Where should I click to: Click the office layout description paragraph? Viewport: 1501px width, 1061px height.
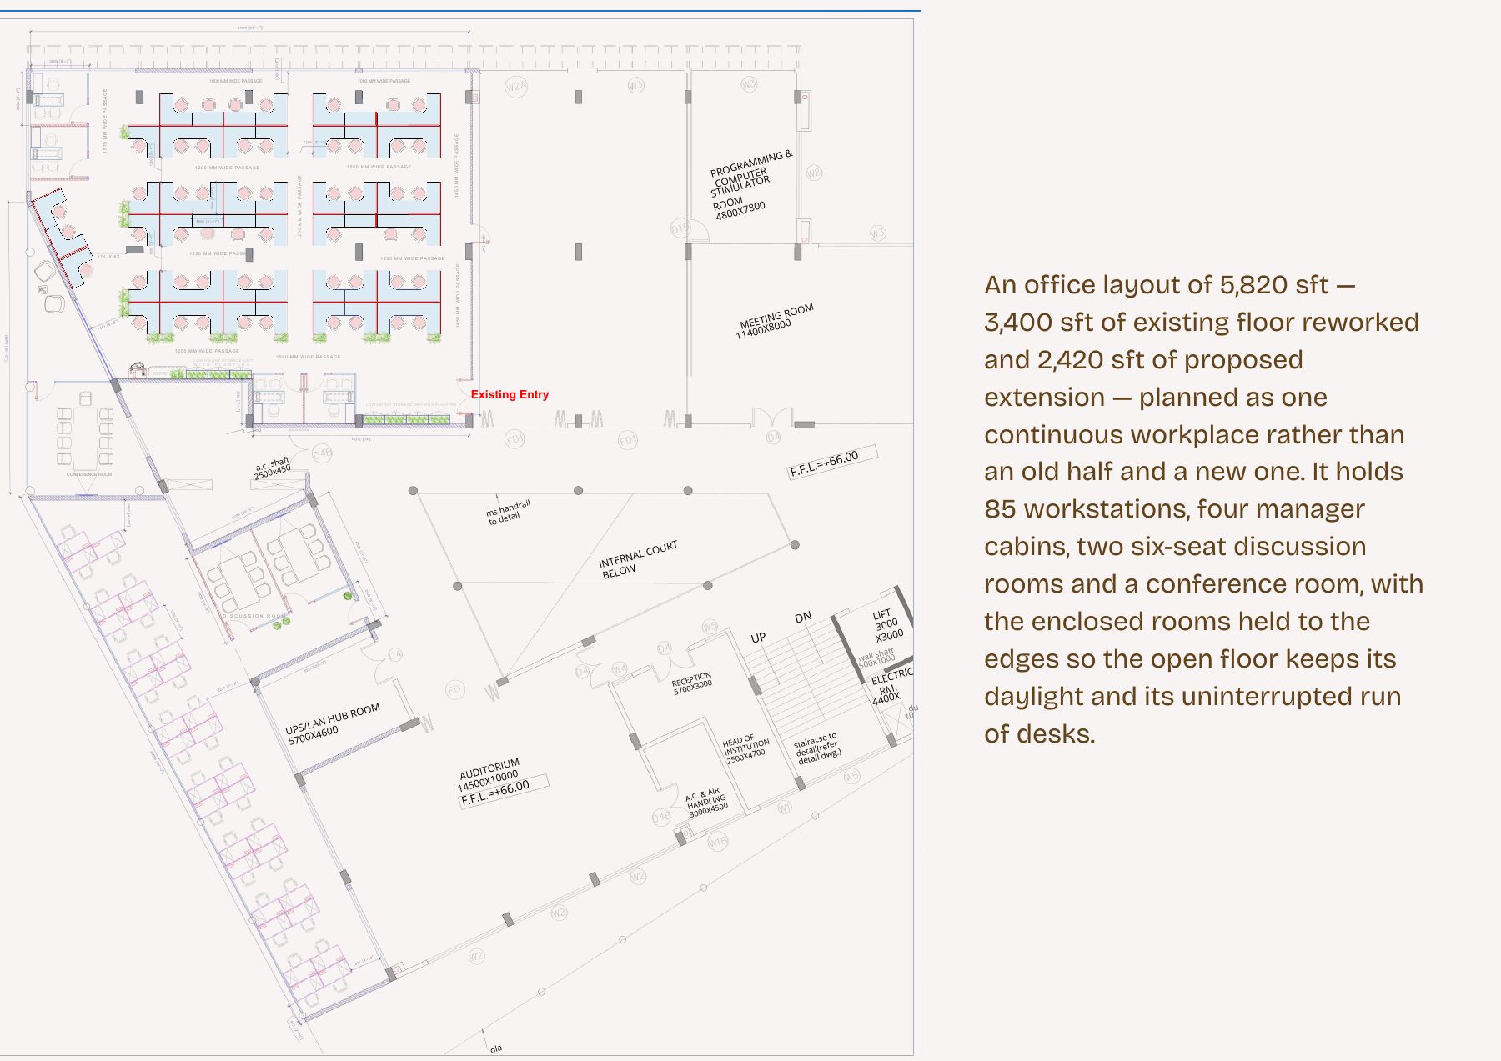(1203, 509)
